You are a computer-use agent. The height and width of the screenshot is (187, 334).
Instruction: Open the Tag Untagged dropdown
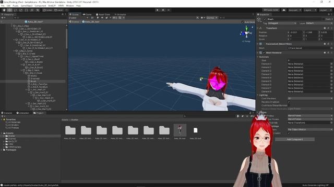pyautogui.click(x=282, y=23)
